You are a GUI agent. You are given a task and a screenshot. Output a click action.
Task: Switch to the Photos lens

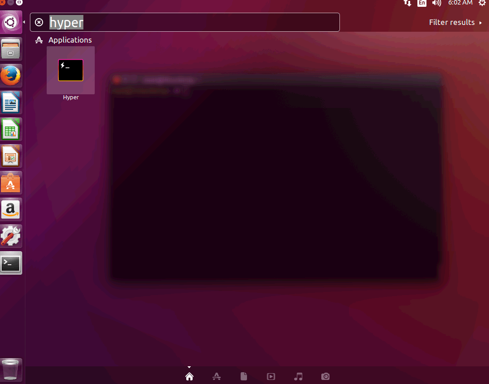[325, 376]
